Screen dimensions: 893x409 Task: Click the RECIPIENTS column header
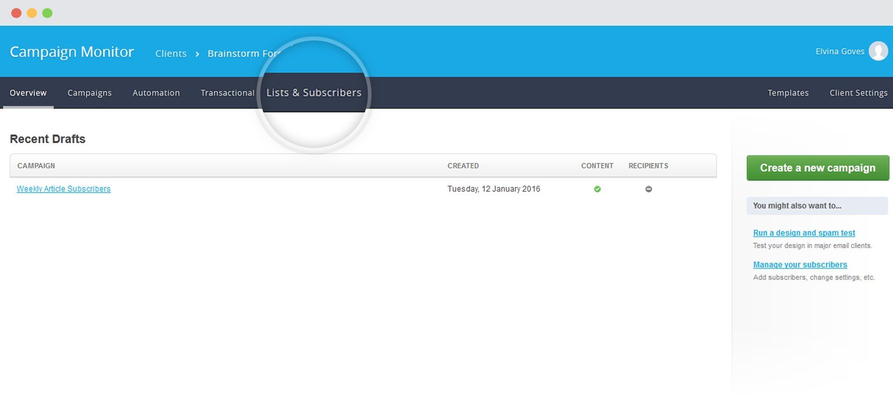click(648, 166)
